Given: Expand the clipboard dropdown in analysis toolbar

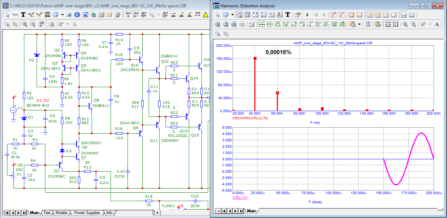Looking at the screenshot, I should 359,24.
